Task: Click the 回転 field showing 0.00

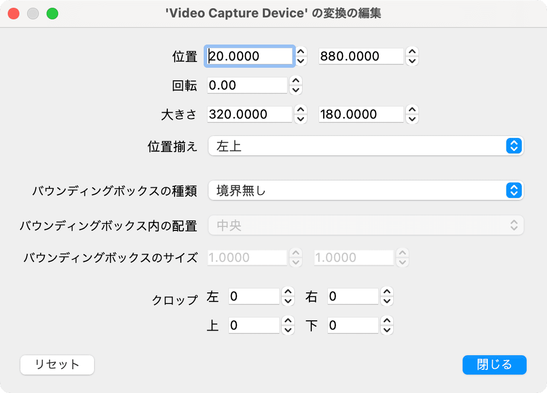Action: (x=247, y=85)
